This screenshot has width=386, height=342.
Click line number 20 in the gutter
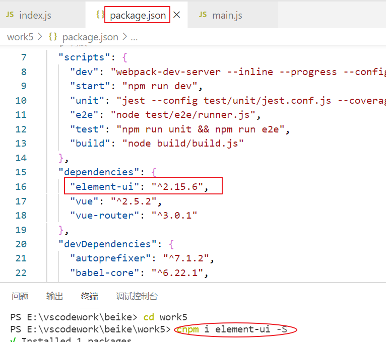point(21,244)
